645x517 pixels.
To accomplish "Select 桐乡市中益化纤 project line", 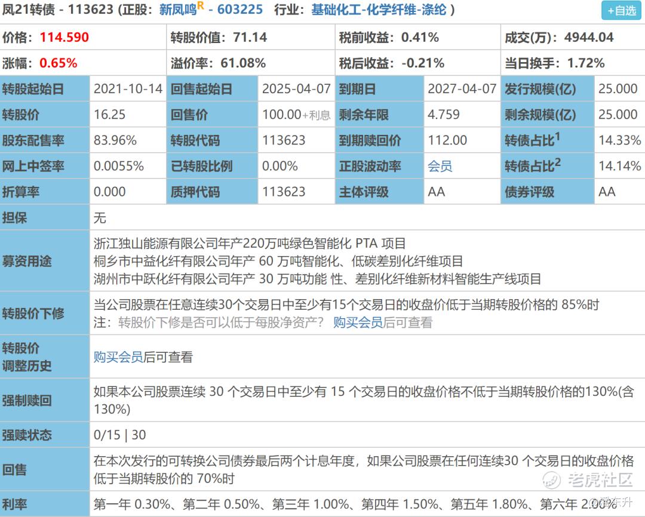I will pos(278,261).
